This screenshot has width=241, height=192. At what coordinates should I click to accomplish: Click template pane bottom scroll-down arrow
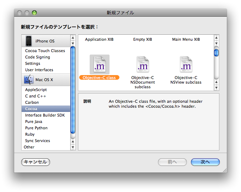pyautogui.click(x=217, y=88)
